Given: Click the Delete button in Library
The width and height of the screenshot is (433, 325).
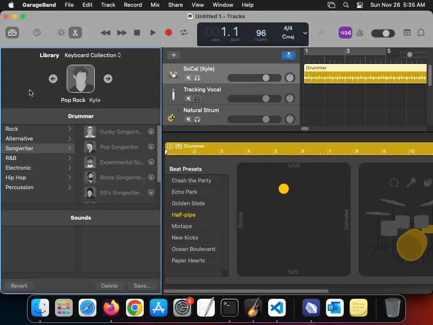Looking at the screenshot, I should point(110,286).
